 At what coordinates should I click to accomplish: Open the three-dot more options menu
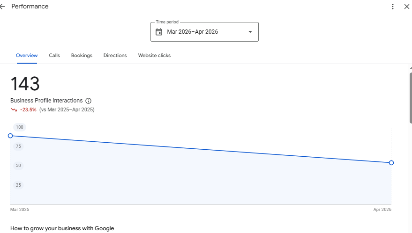(x=393, y=7)
